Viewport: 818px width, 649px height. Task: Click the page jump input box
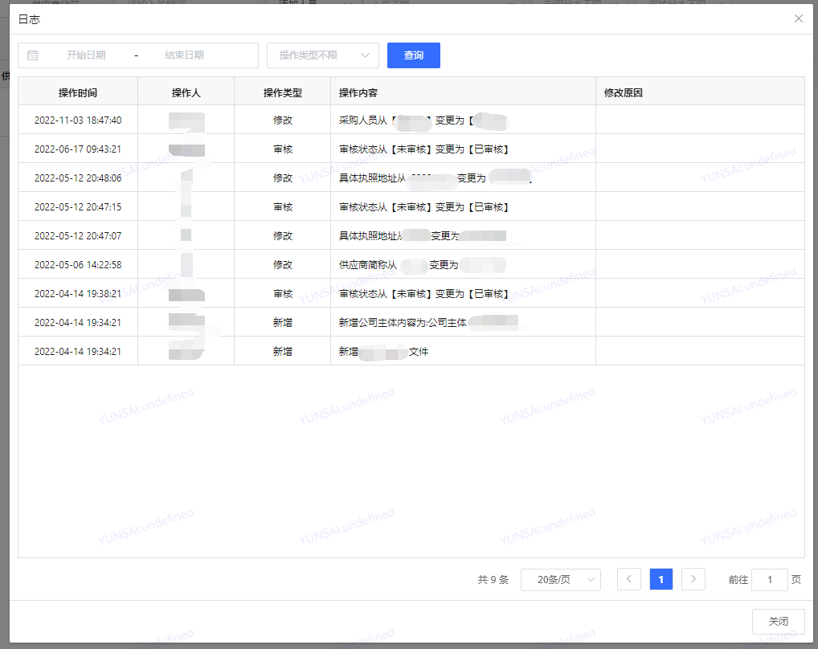[769, 579]
